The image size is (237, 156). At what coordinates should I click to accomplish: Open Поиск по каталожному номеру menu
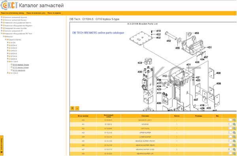pos(12,13)
